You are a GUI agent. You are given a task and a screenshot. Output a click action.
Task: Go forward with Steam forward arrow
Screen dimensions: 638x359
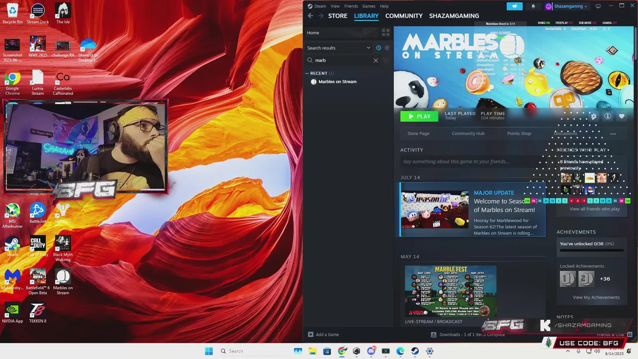pyautogui.click(x=321, y=16)
